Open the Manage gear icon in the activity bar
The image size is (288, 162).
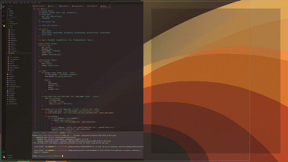4,157
